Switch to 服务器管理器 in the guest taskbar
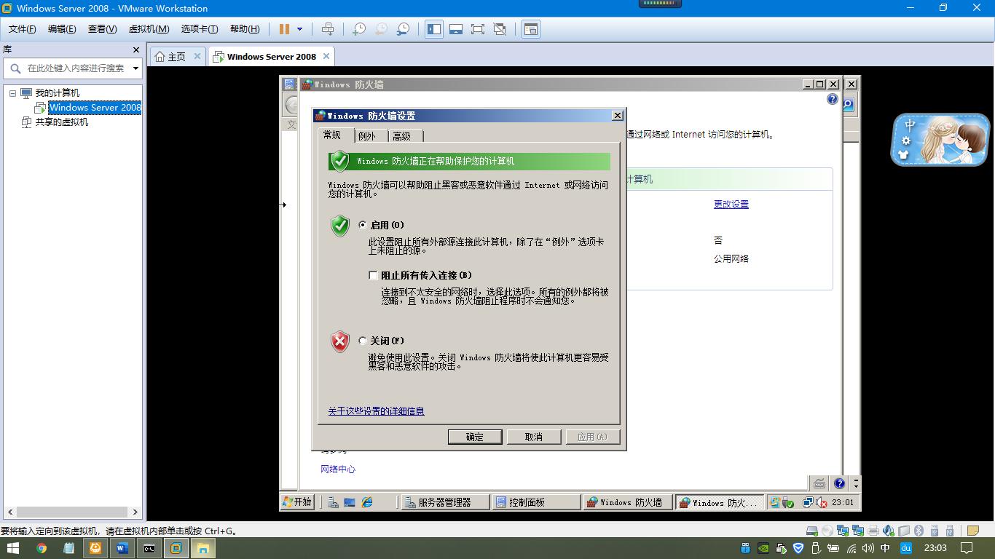This screenshot has height=559, width=995. (x=445, y=502)
